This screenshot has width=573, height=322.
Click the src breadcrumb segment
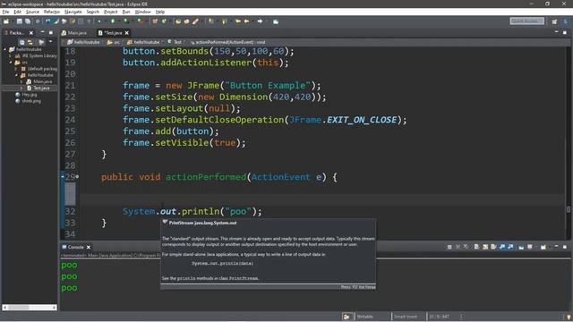114,42
